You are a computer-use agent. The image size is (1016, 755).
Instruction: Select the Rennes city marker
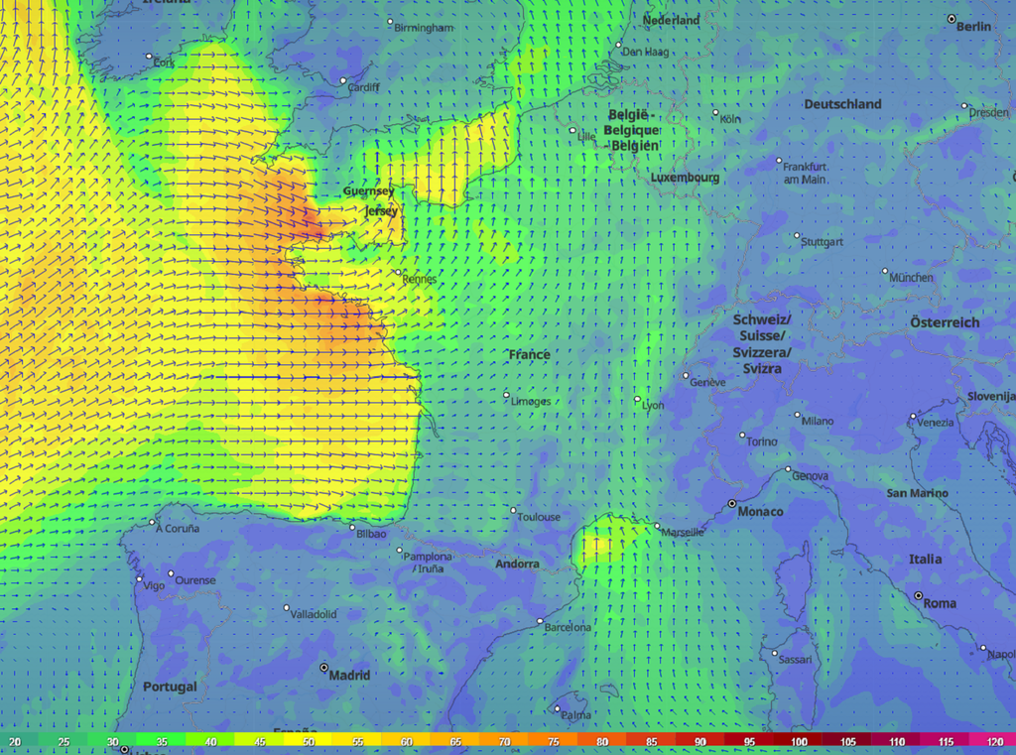coord(399,273)
